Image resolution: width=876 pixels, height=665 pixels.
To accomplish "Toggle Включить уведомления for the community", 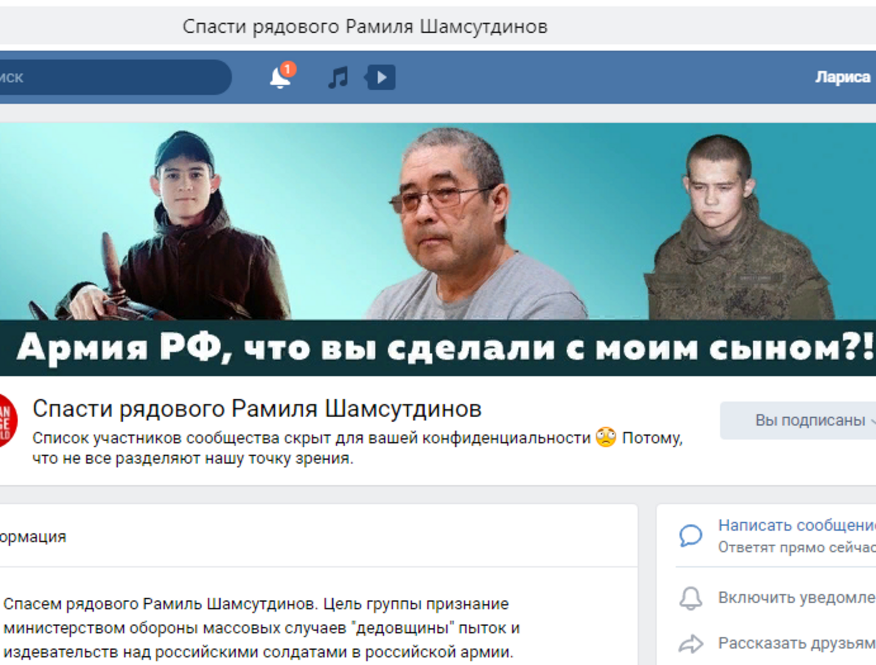I will [x=797, y=598].
